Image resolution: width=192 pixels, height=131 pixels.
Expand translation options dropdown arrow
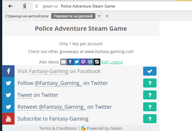pos(99,16)
